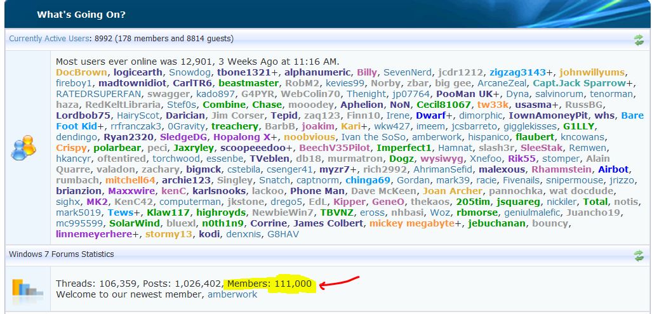Select SleeStak user link

tap(542, 148)
